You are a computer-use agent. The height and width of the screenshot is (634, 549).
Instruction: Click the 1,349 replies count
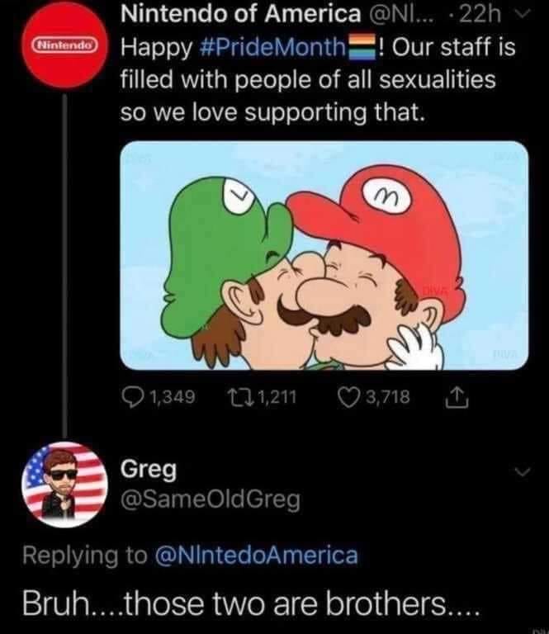(171, 399)
